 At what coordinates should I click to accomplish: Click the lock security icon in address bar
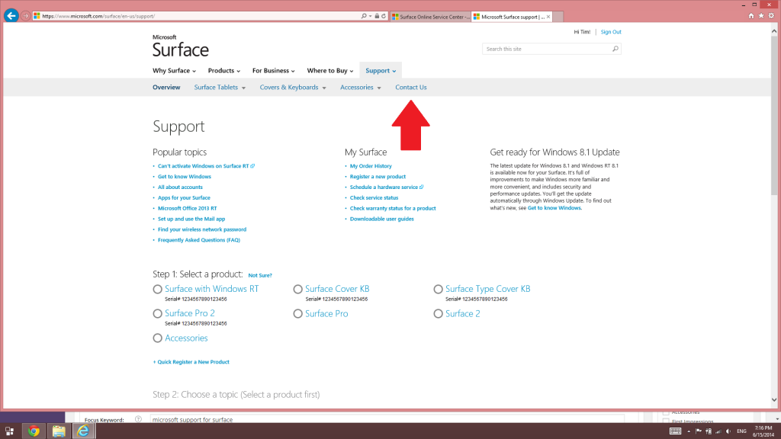click(x=377, y=16)
